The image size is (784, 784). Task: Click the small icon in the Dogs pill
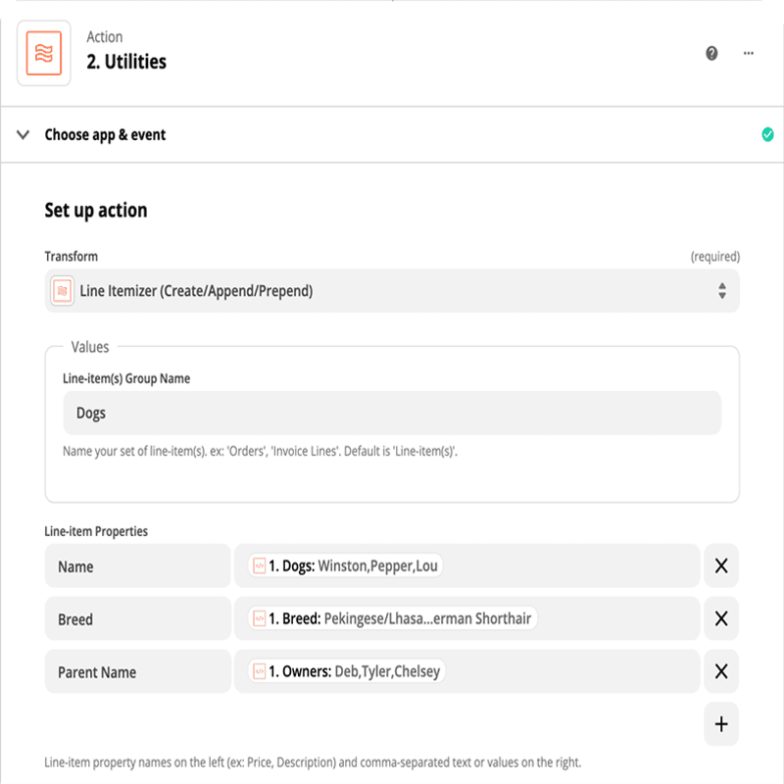[x=259, y=566]
